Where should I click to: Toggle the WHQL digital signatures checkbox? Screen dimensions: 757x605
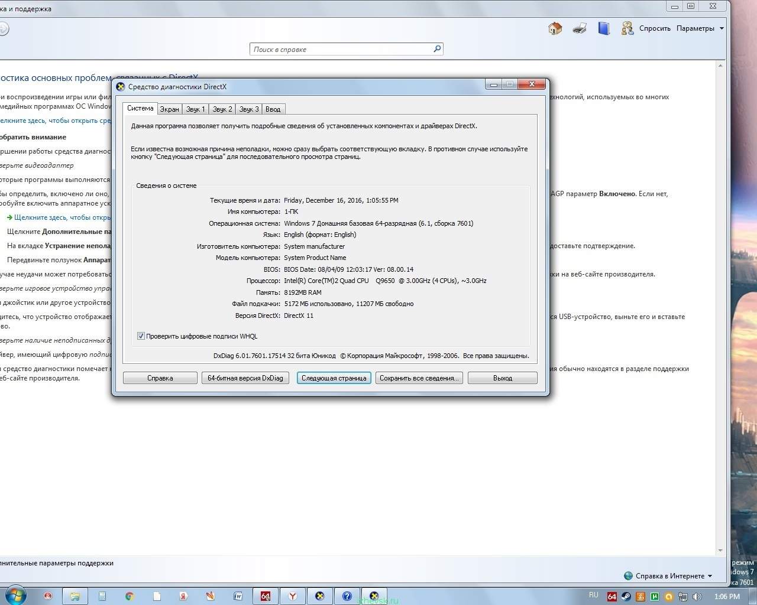141,336
